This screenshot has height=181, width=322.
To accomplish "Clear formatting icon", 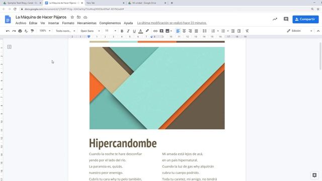I will coord(247,31).
